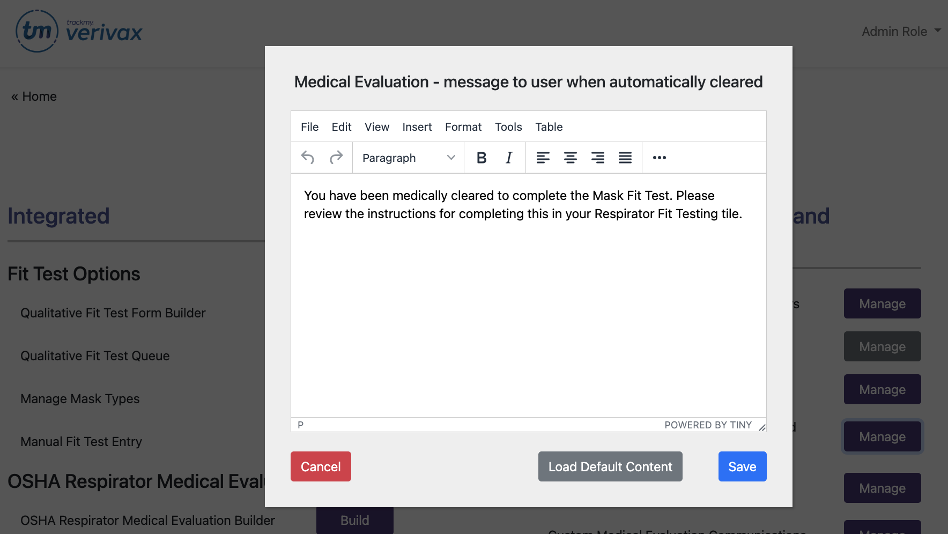
Task: Click the undo arrow icon
Action: 308,158
